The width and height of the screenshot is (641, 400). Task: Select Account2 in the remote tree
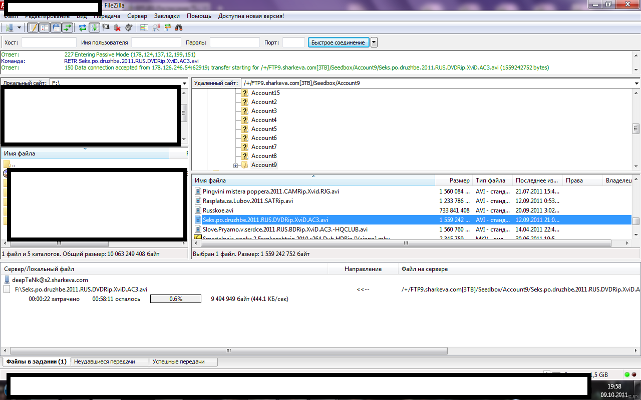pos(264,102)
